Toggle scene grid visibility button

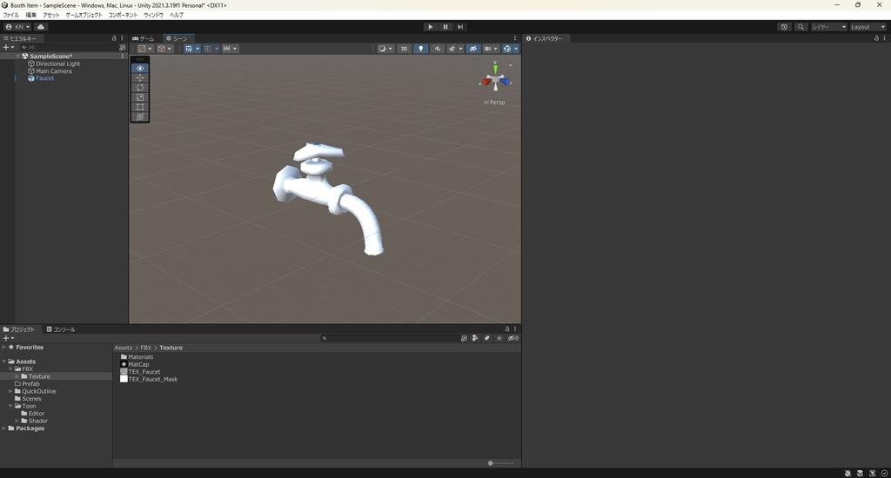189,49
